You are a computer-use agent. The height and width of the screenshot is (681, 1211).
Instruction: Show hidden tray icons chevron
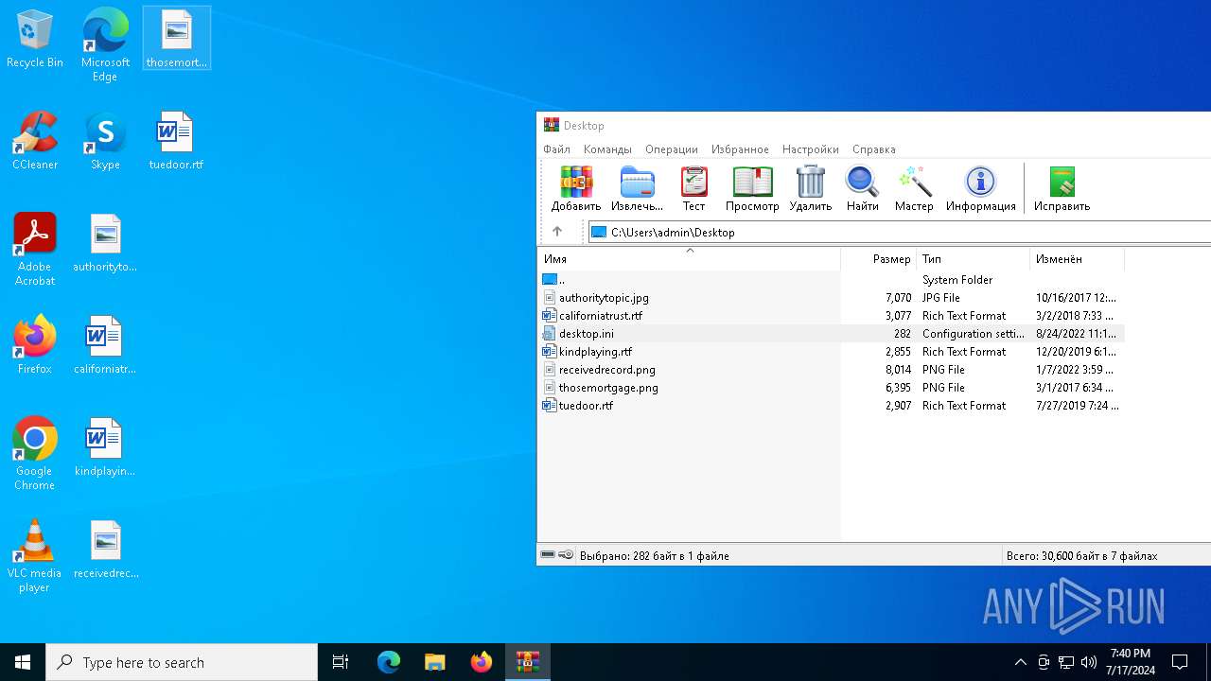[1020, 662]
